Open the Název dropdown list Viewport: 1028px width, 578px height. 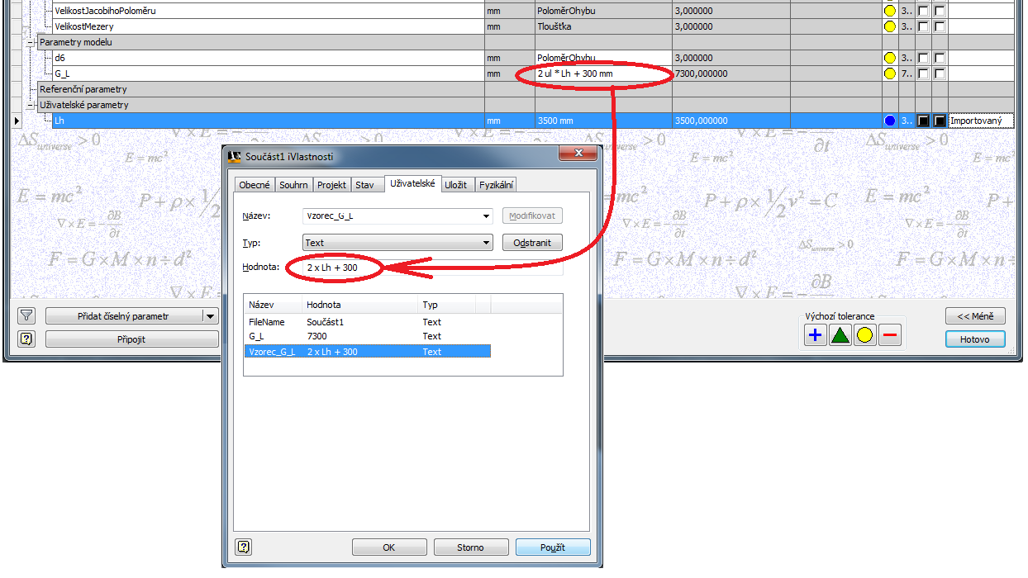486,216
